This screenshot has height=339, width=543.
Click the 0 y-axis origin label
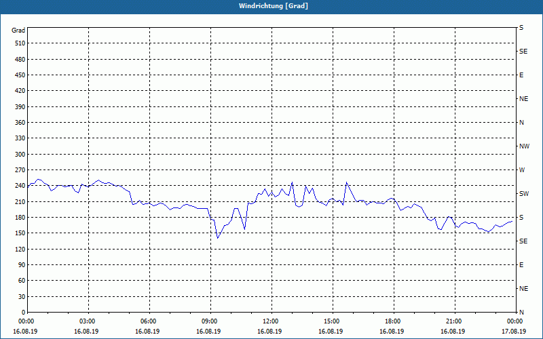point(24,313)
